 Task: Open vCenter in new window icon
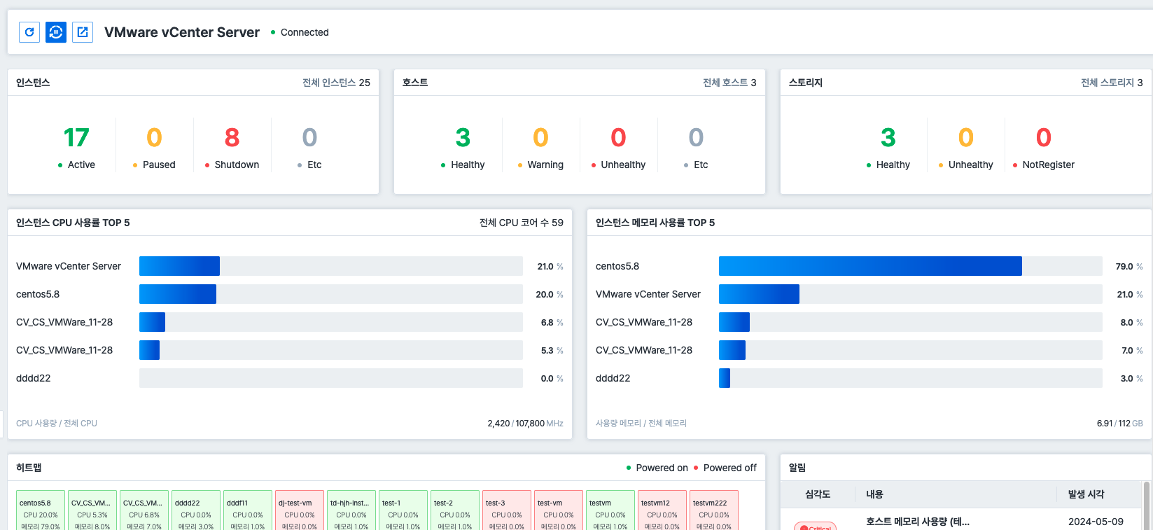click(x=83, y=32)
